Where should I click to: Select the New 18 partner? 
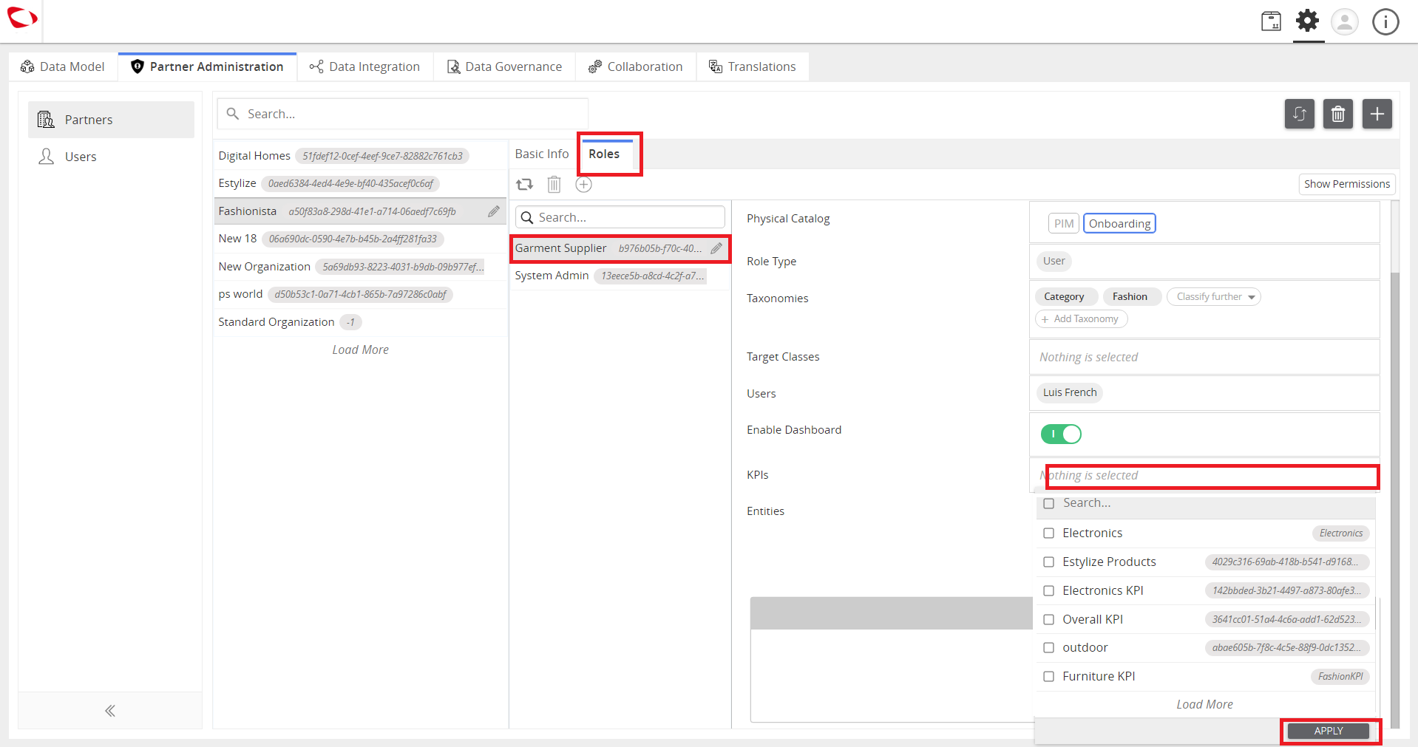click(x=360, y=239)
